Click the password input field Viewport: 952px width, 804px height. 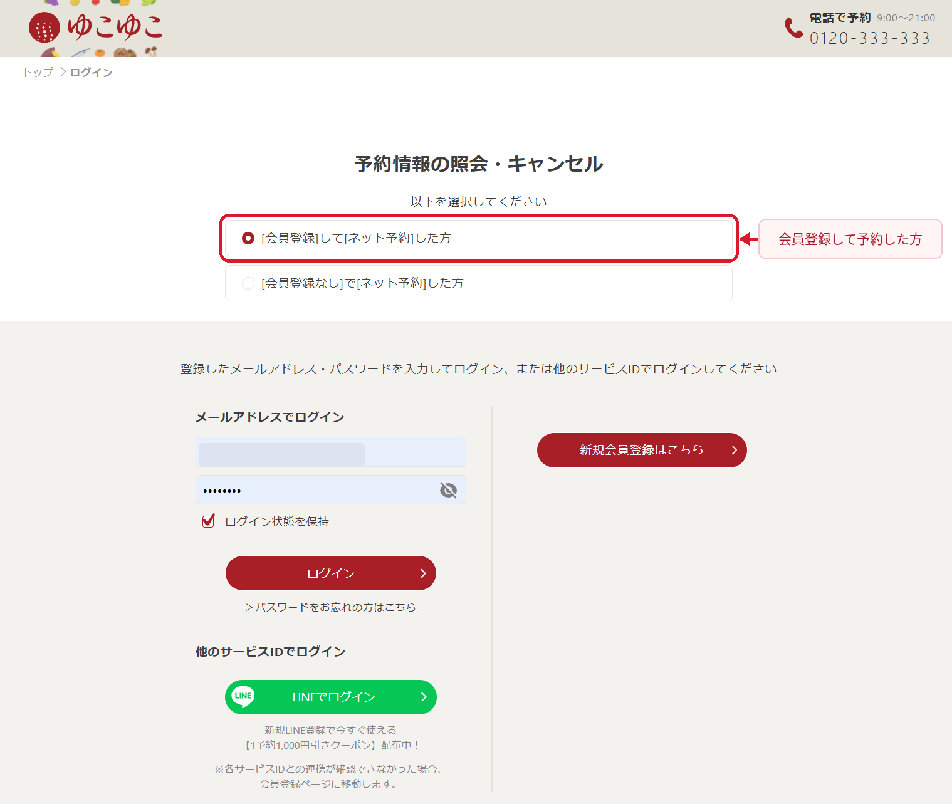tap(331, 490)
